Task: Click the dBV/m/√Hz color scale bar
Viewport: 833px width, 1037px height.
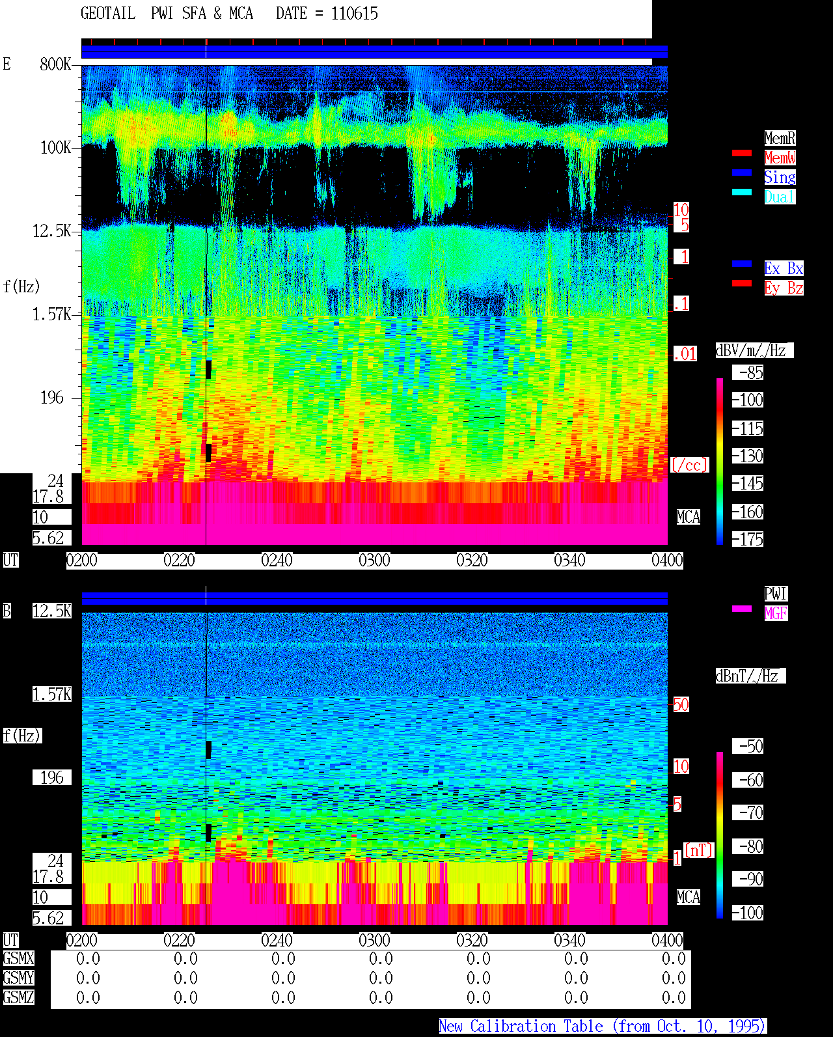Action: click(x=720, y=461)
